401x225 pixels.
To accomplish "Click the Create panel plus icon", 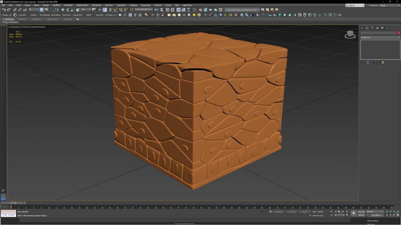I will point(362,28).
